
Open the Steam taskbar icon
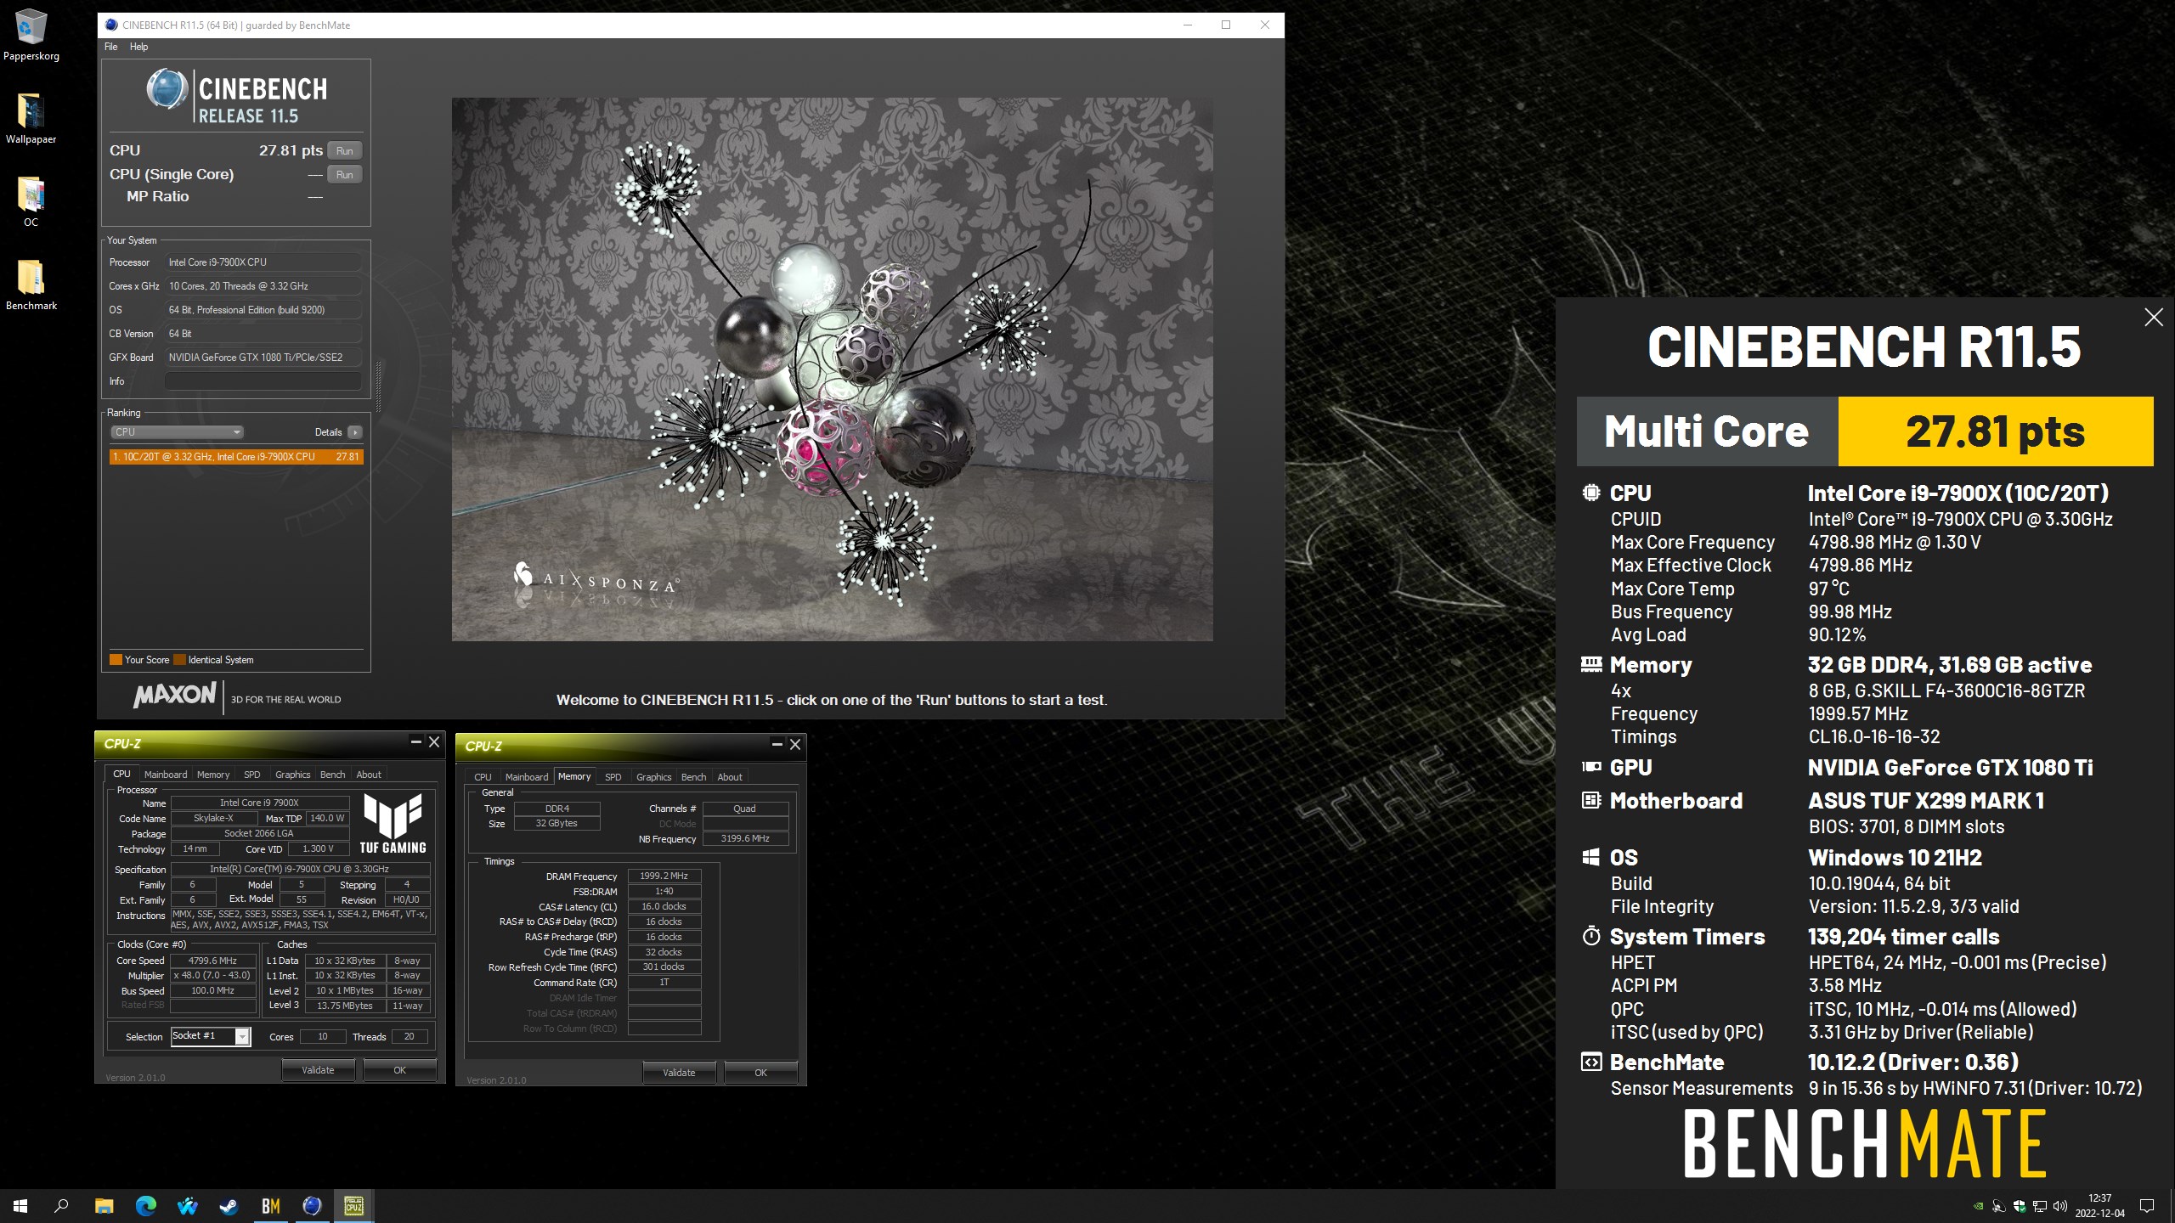(229, 1205)
